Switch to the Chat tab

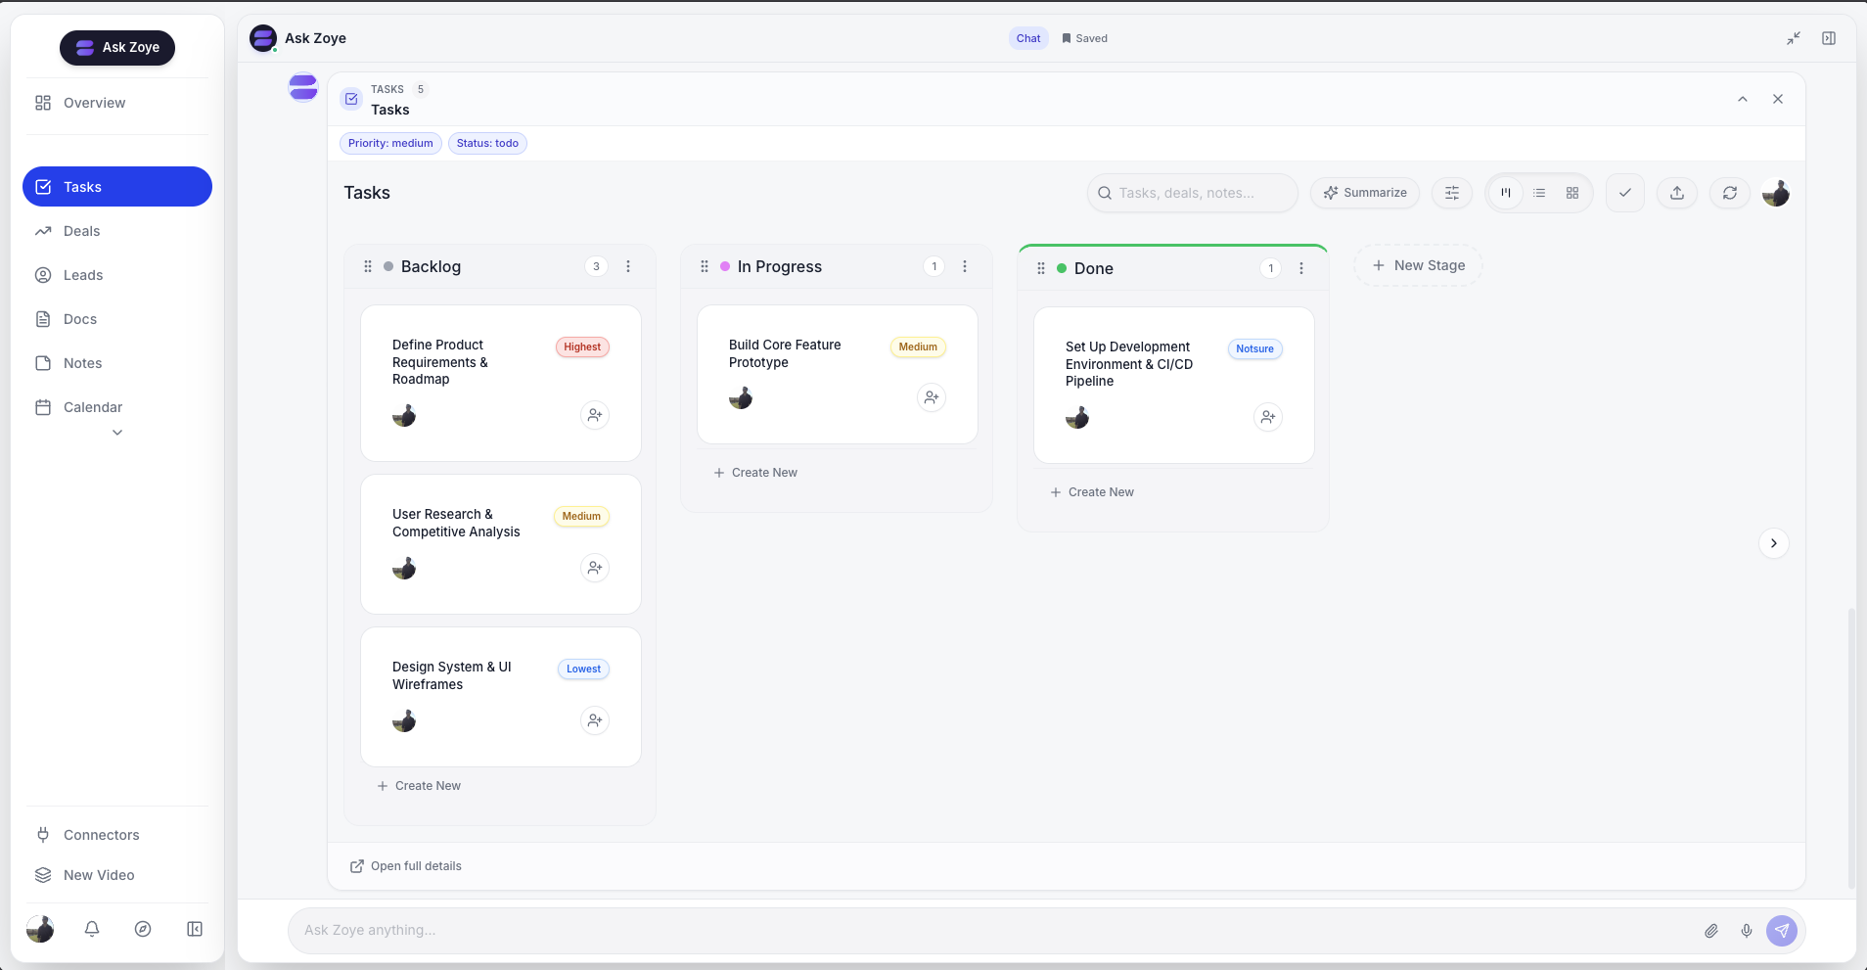pyautogui.click(x=1028, y=38)
